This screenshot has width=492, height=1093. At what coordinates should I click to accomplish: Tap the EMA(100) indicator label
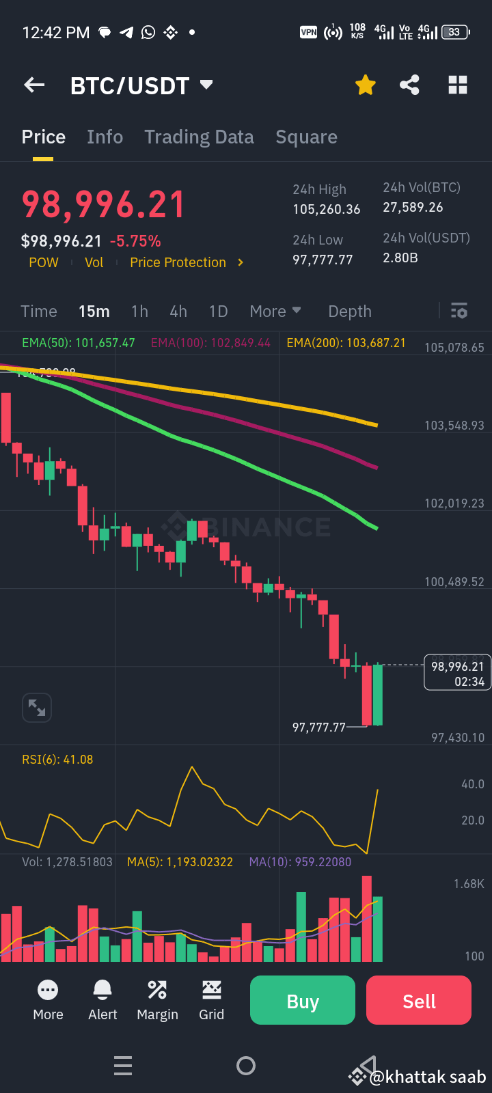pyautogui.click(x=210, y=343)
